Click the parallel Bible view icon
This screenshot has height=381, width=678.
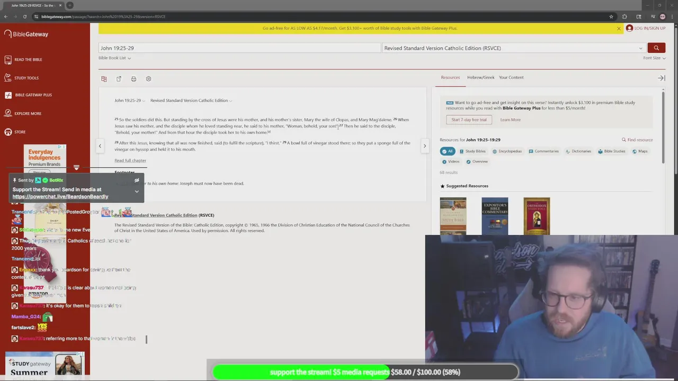(104, 79)
